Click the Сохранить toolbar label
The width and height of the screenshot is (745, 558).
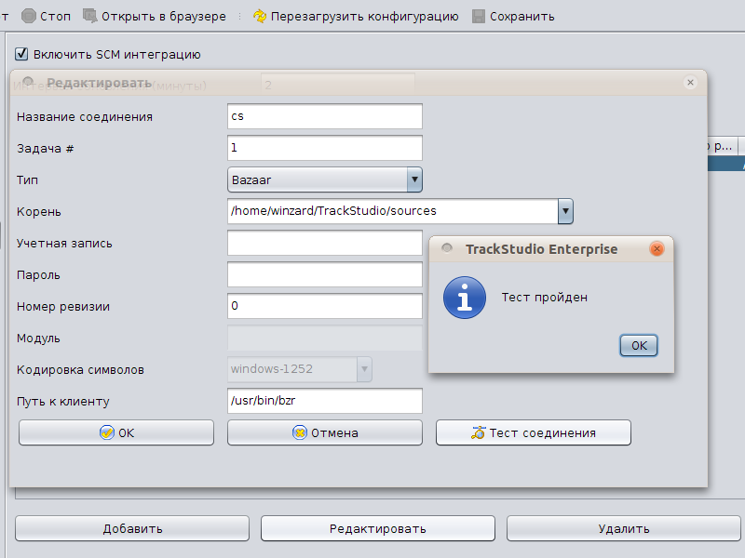point(522,17)
